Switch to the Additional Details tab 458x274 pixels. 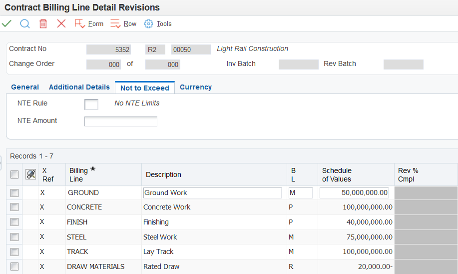[79, 87]
